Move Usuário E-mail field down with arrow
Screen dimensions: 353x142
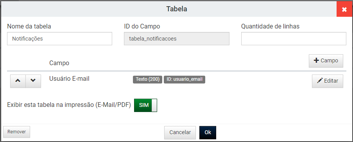(x=33, y=81)
